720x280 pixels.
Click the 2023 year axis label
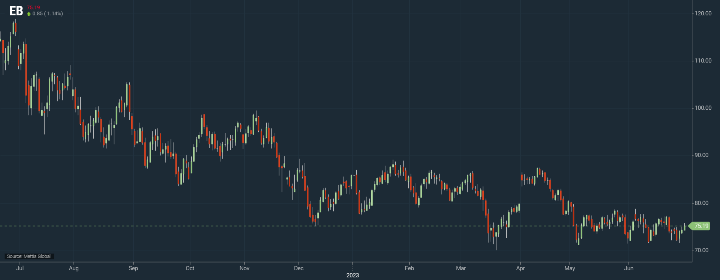[x=352, y=275]
